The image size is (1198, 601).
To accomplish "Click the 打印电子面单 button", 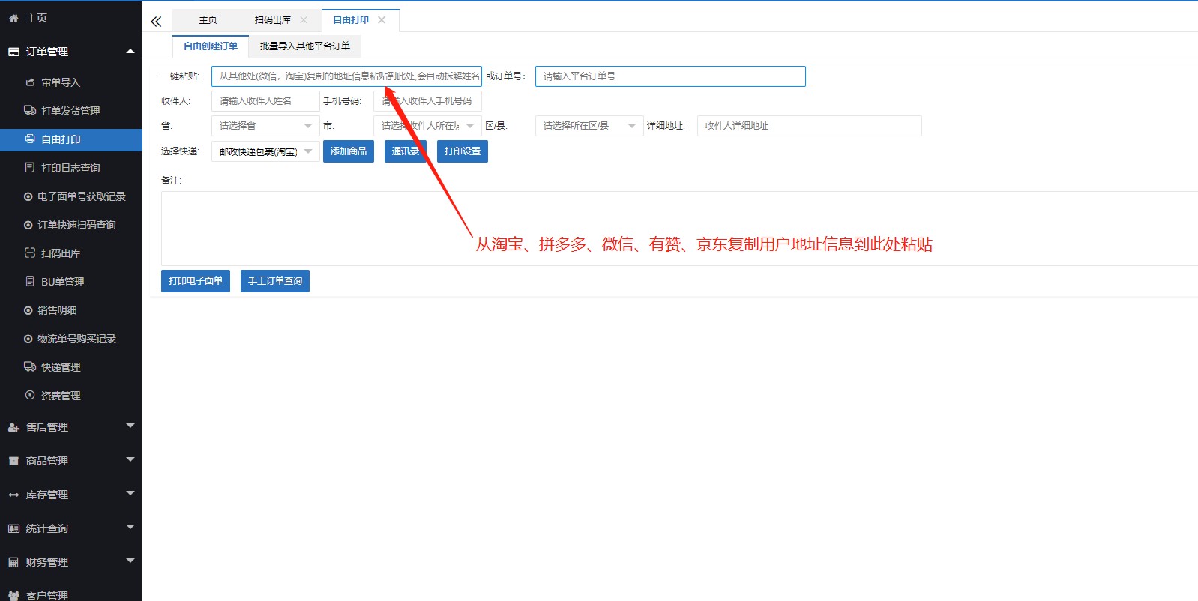I will point(196,281).
